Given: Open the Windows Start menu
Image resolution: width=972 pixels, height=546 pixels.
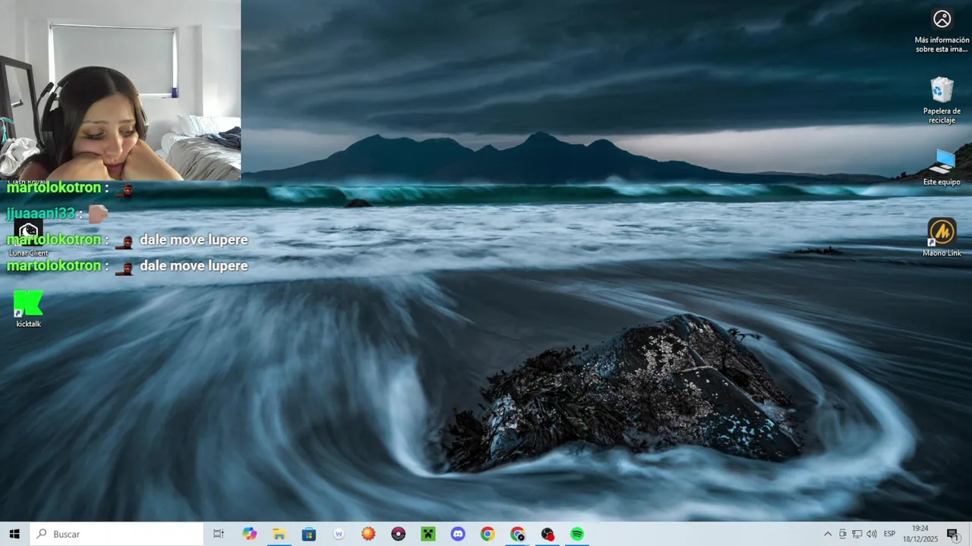Looking at the screenshot, I should pyautogui.click(x=14, y=534).
